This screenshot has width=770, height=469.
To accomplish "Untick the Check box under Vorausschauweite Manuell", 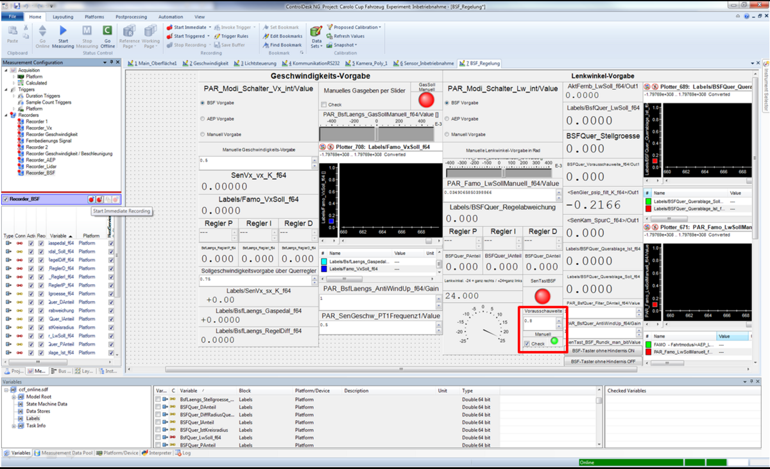I will pos(527,344).
